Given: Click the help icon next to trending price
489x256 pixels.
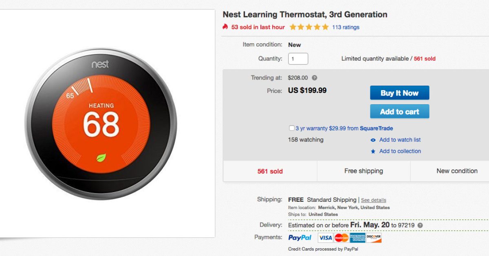Looking at the screenshot, I should coord(315,78).
